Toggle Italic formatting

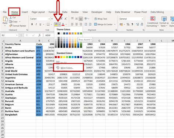click(x=36, y=24)
